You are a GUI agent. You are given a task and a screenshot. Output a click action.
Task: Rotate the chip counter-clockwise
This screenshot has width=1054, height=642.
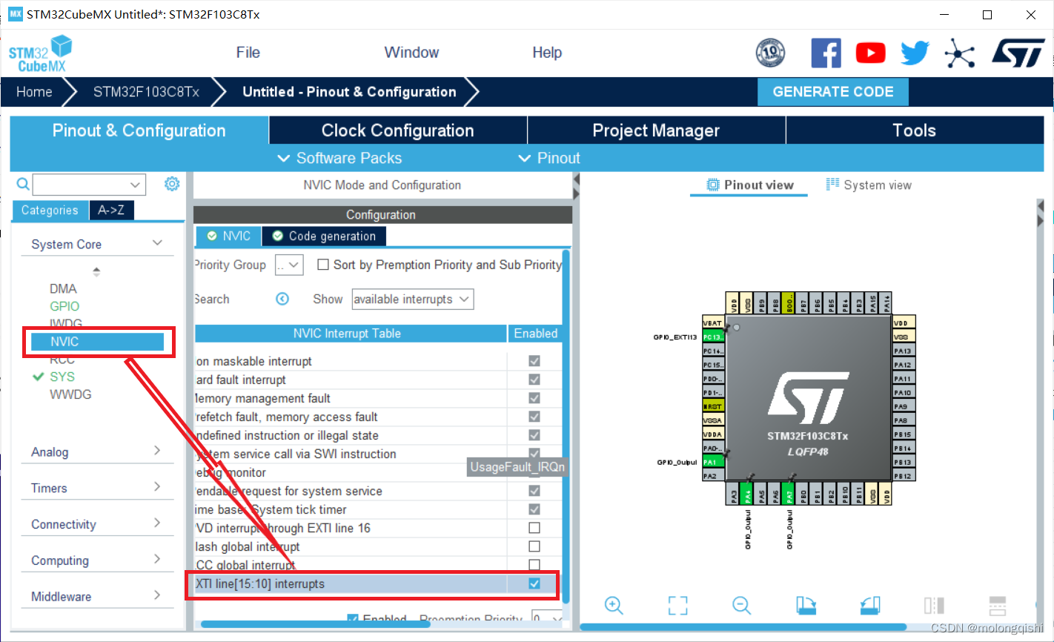point(870,605)
